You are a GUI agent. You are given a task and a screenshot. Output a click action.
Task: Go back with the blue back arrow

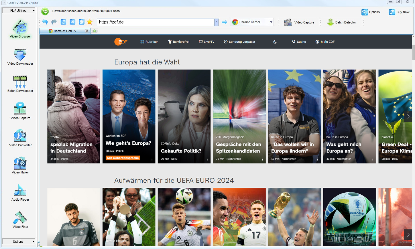45,22
